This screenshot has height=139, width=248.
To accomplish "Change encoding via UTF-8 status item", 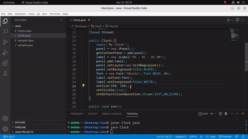I will [x=193, y=137].
